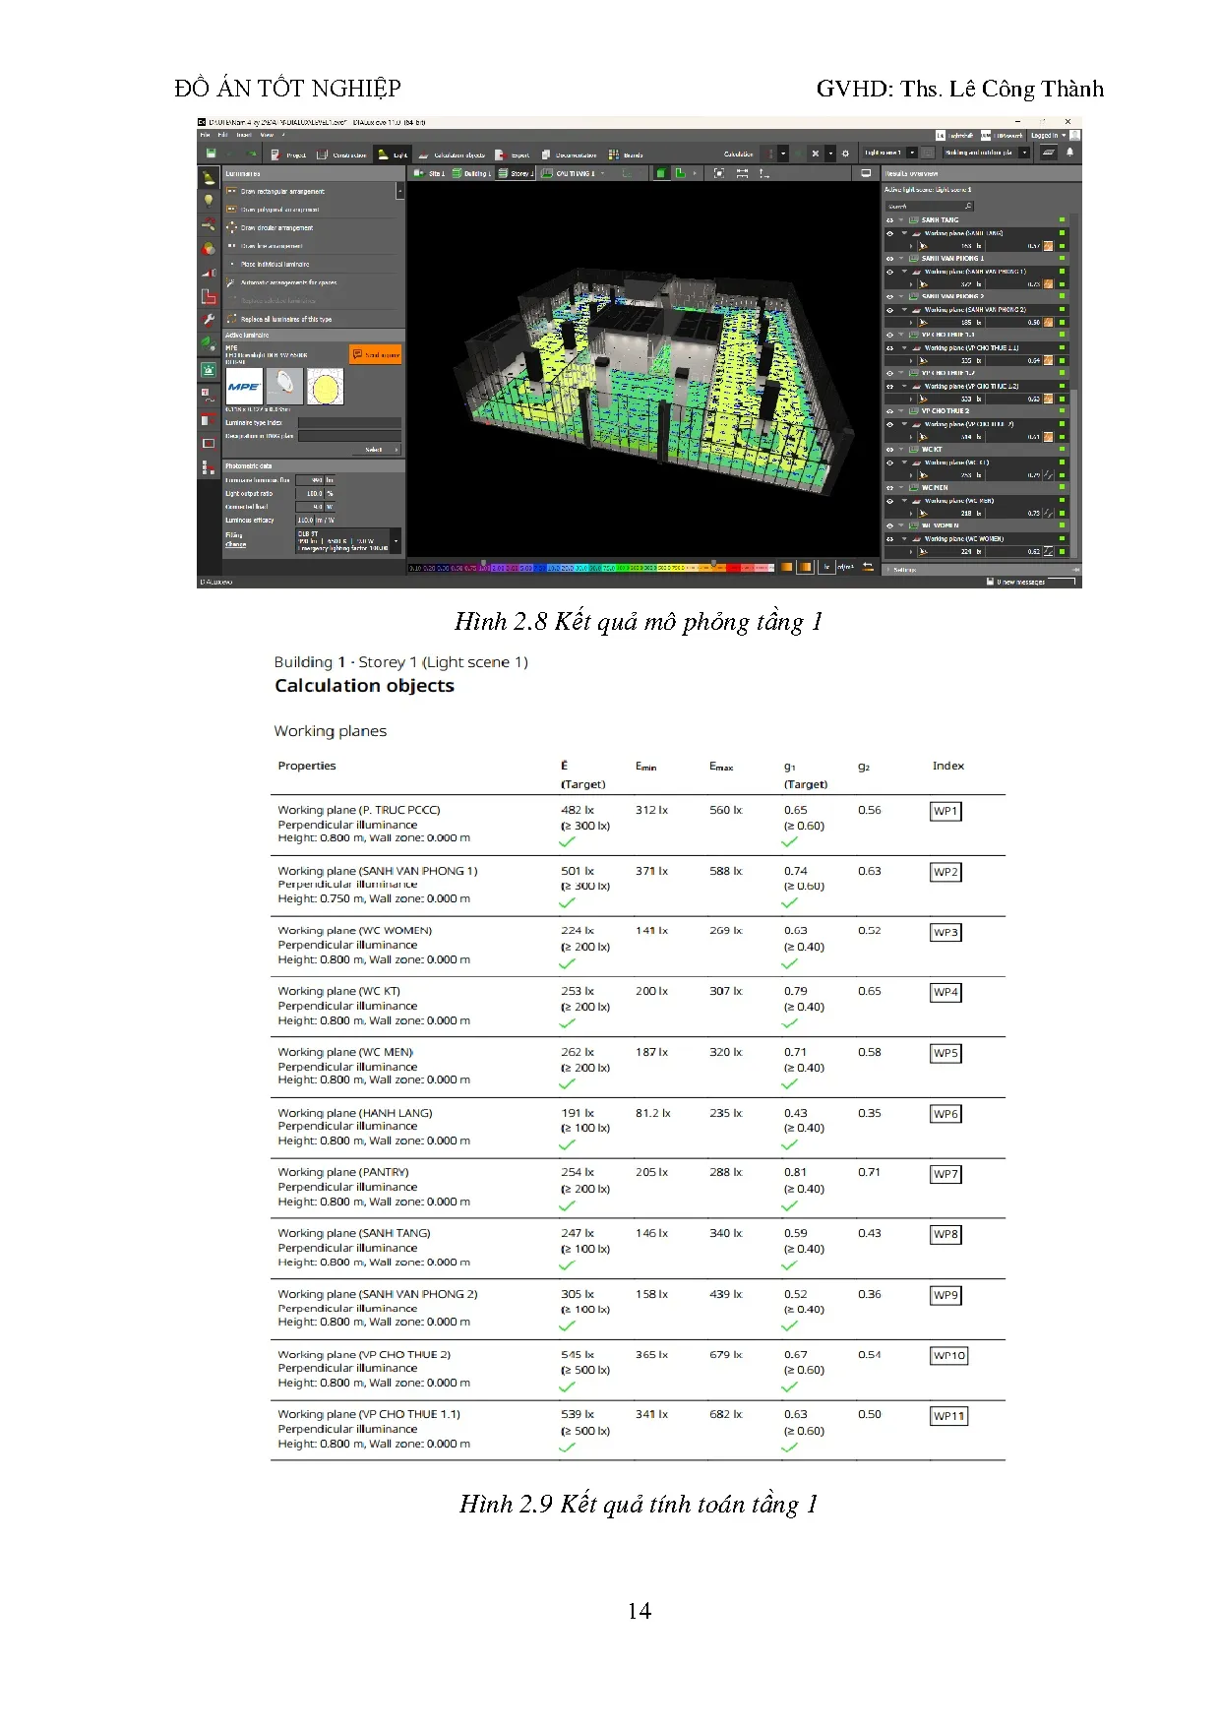Toggle visibility of SANH TANG working plane
The width and height of the screenshot is (1220, 1726).
click(x=889, y=233)
